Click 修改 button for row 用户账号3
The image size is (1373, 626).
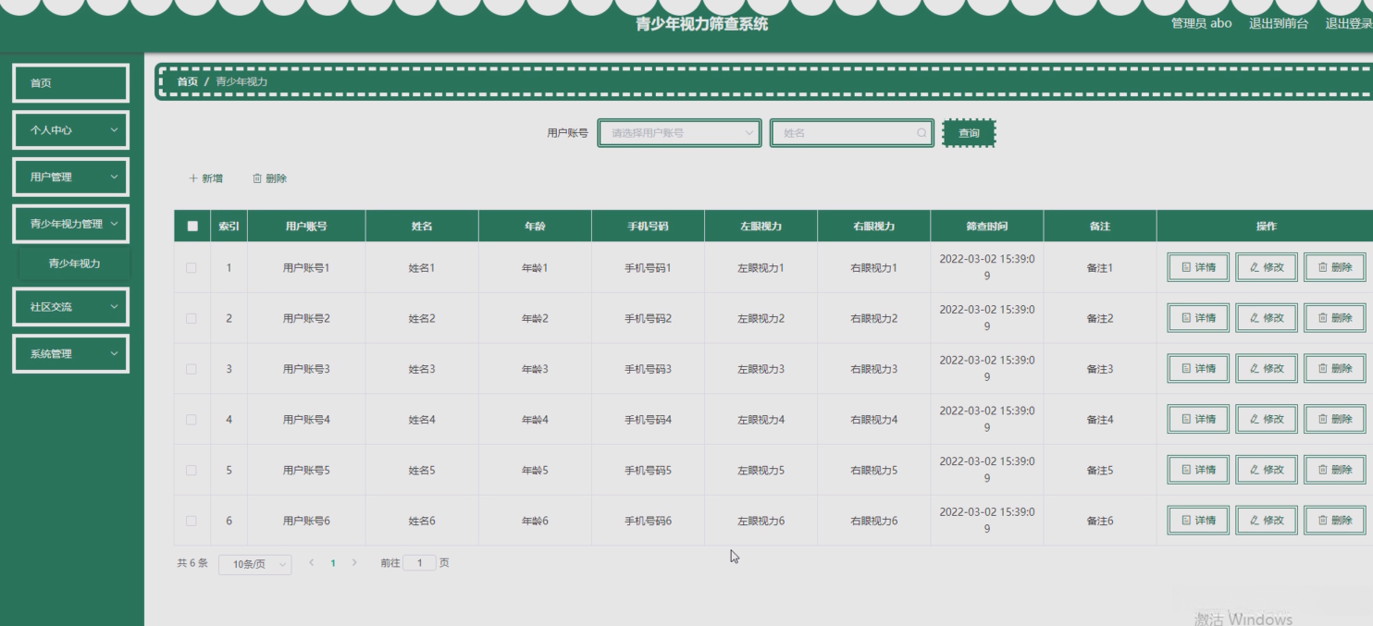pyautogui.click(x=1267, y=368)
